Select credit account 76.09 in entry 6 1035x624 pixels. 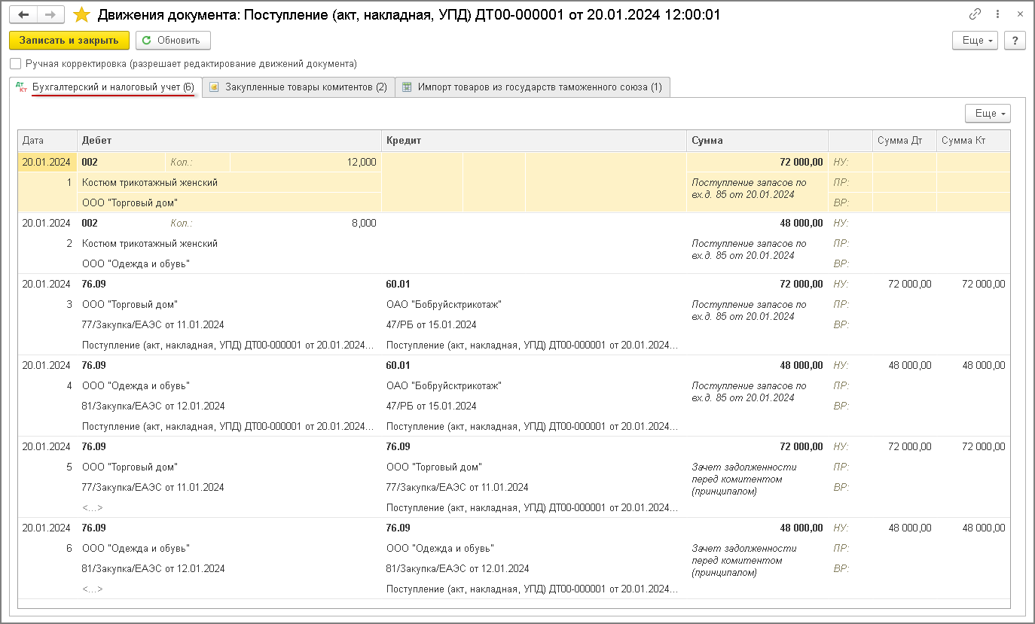pos(398,528)
